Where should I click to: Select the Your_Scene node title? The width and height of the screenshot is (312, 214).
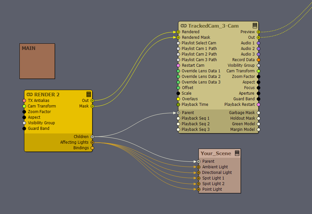(216, 154)
